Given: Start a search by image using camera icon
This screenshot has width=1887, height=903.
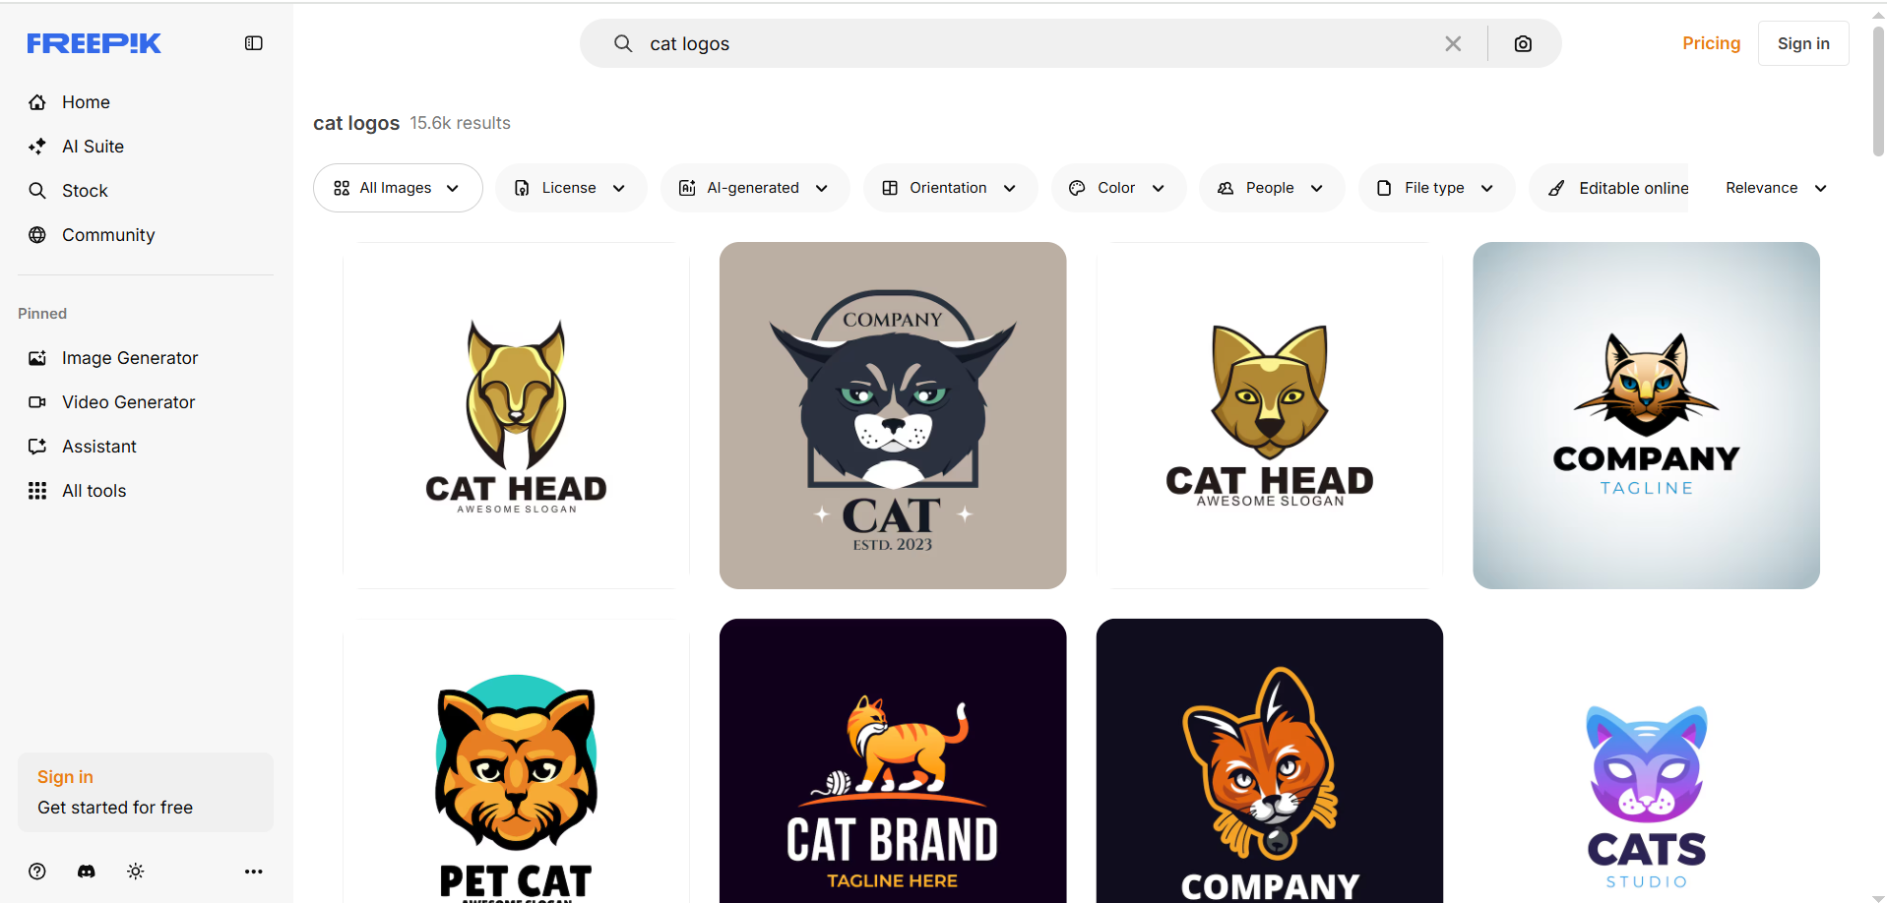Looking at the screenshot, I should point(1523,43).
